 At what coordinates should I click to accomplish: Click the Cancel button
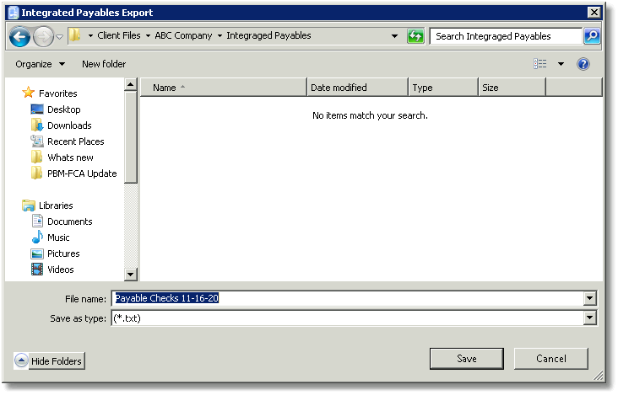(551, 359)
